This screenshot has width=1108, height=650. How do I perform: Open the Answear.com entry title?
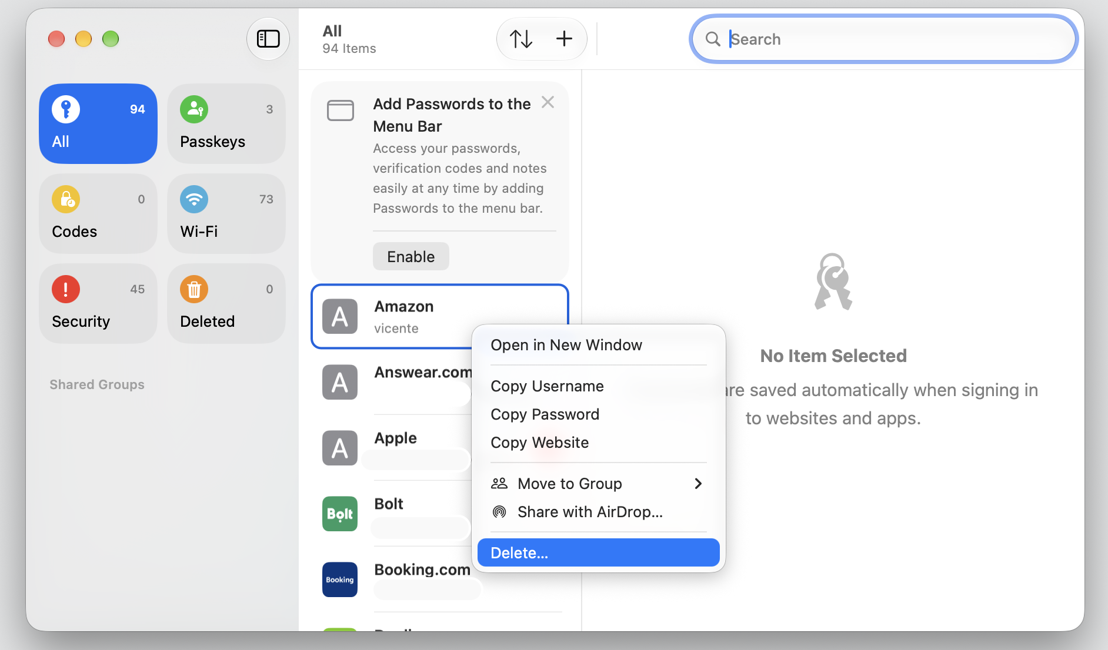point(423,373)
